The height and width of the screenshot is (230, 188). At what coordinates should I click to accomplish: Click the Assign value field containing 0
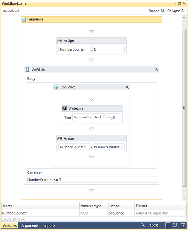tap(109, 49)
